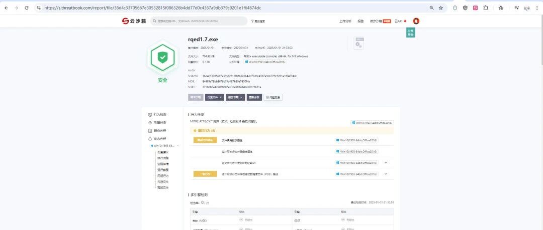The width and height of the screenshot is (543, 230).
Task: Select 进程详情 in the sidebar tree
Action: tap(163, 164)
